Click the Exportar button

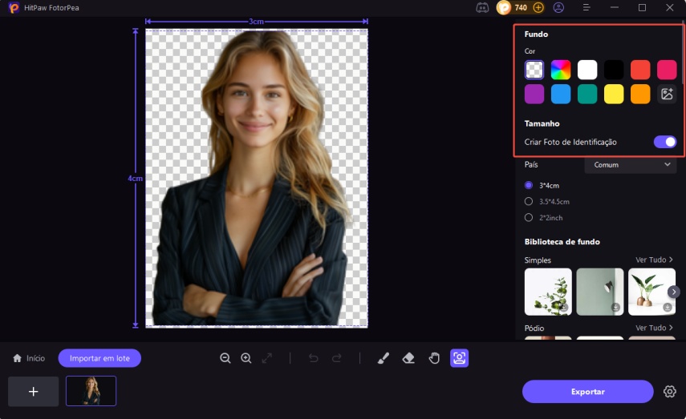coord(587,392)
